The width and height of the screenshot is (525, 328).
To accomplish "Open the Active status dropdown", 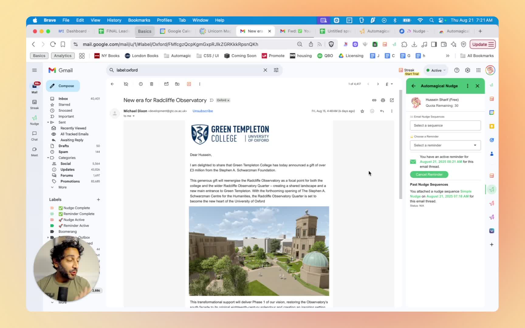I will 436,70.
